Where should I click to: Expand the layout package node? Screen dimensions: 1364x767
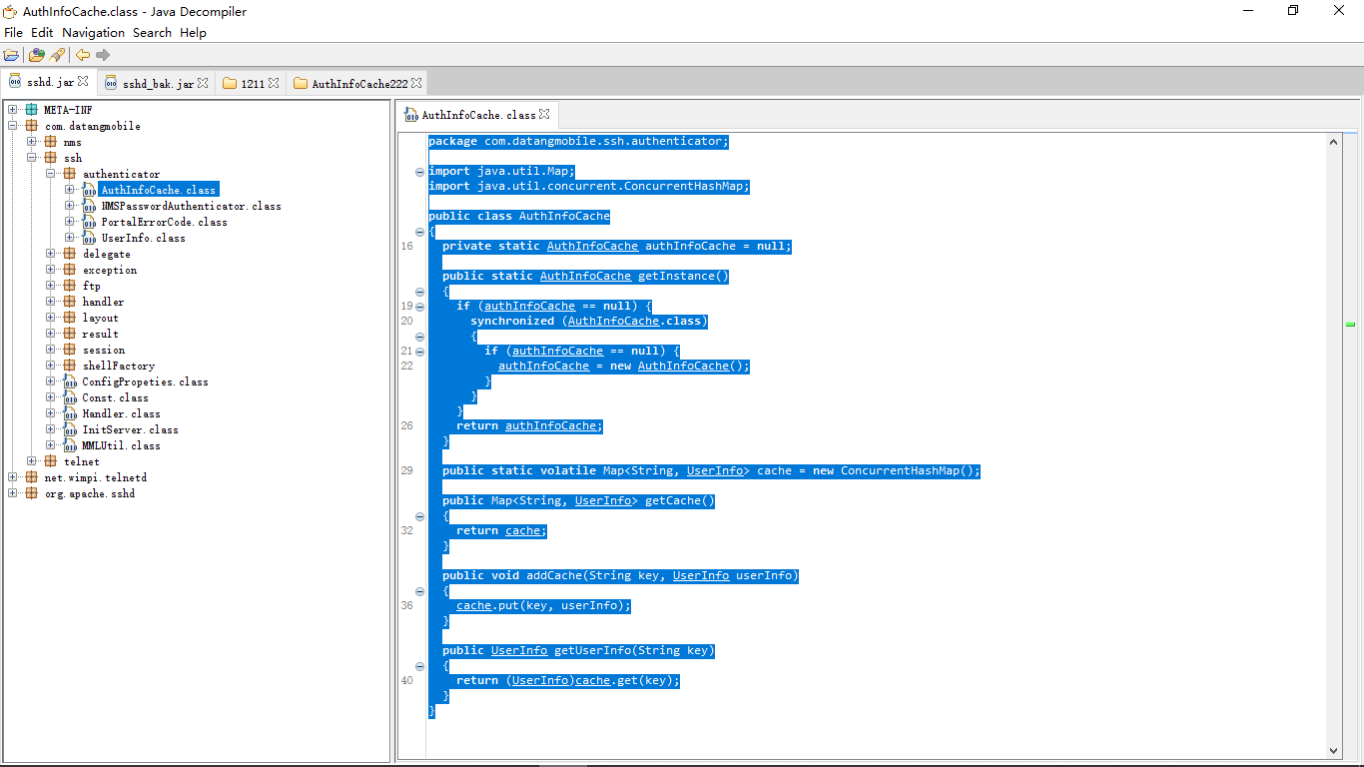[51, 318]
